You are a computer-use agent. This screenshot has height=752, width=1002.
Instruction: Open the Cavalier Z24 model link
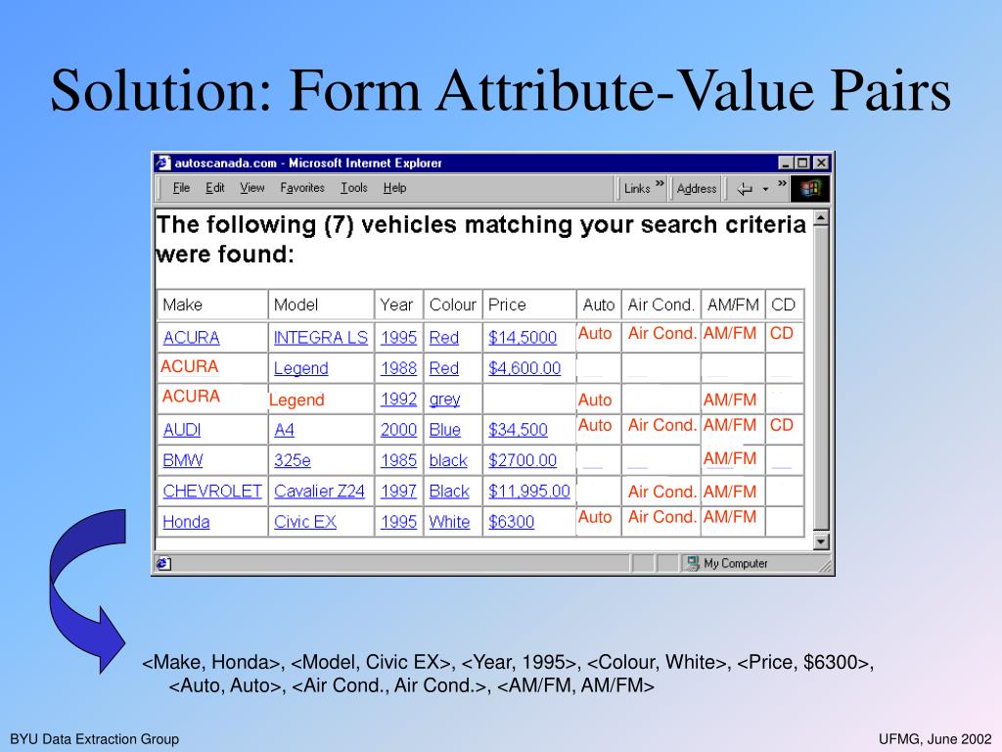coord(319,492)
